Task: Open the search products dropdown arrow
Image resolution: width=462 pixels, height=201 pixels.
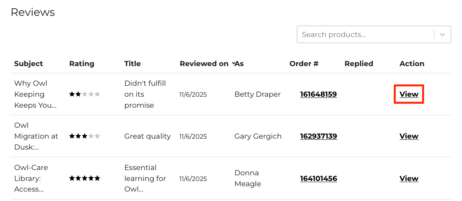Action: 442,34
